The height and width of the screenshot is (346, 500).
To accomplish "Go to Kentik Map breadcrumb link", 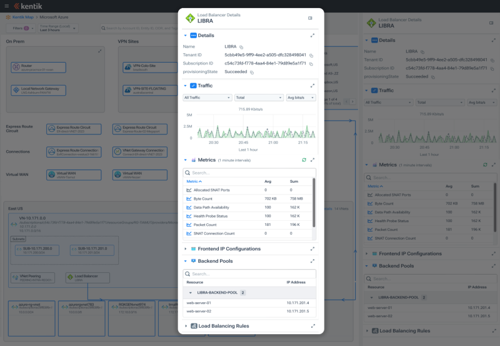I will (22, 18).
